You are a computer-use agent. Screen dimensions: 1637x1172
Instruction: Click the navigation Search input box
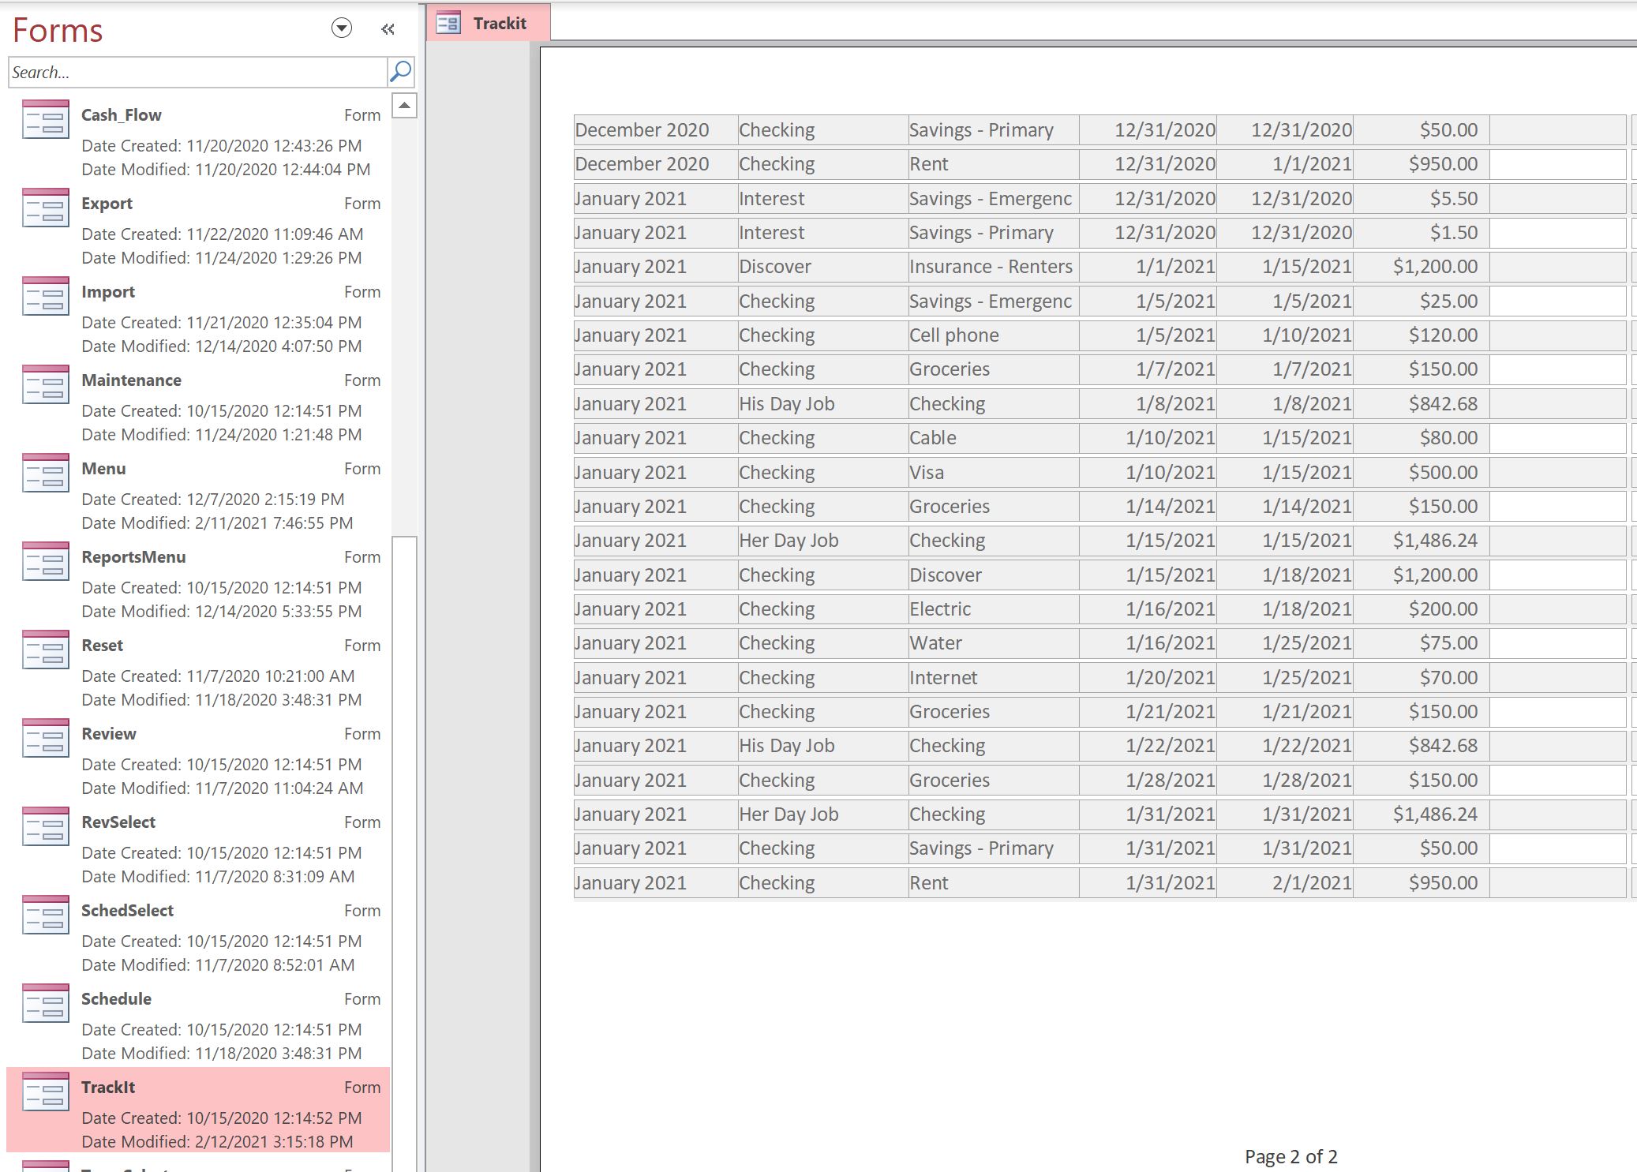[x=197, y=73]
